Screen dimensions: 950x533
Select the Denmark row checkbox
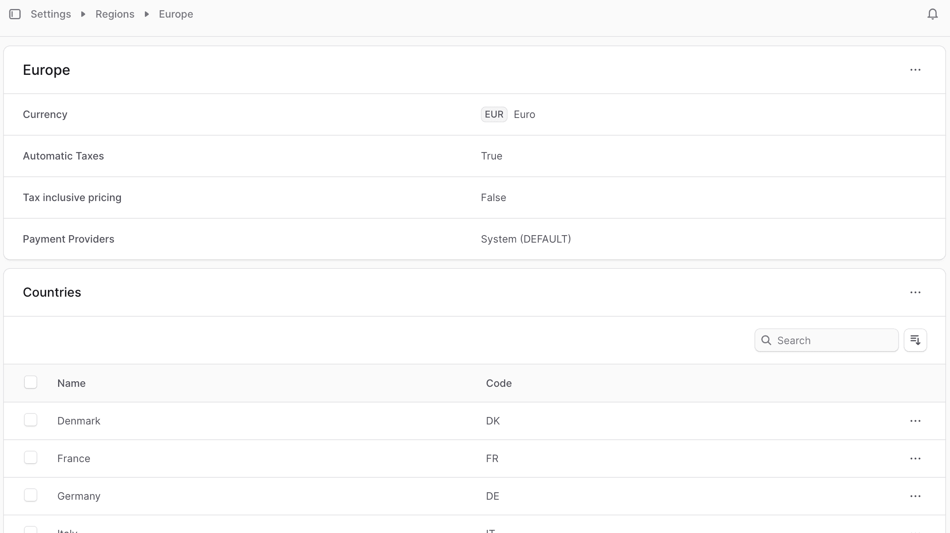[x=31, y=420]
